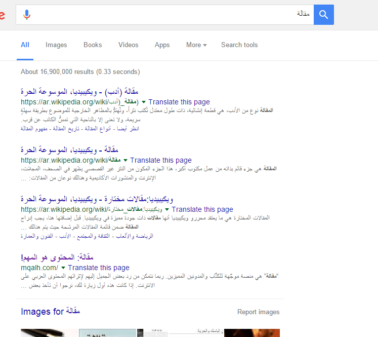Switch to the Images tab
The width and height of the screenshot is (378, 337).
[x=56, y=45]
